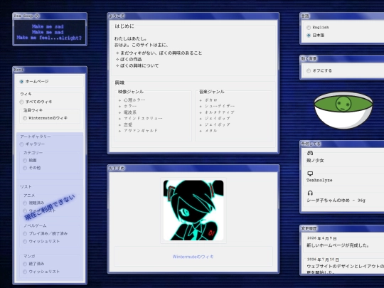Click the メタル music genre
The height and width of the screenshot is (288, 384).
tap(211, 131)
